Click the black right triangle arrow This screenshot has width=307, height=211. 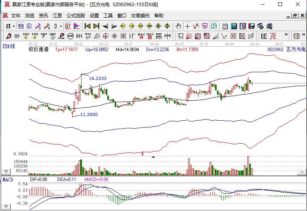[x=114, y=26]
